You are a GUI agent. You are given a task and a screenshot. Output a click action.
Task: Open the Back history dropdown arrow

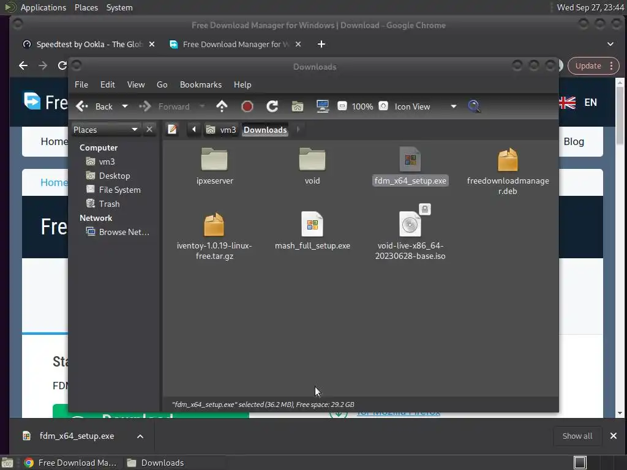(x=125, y=106)
